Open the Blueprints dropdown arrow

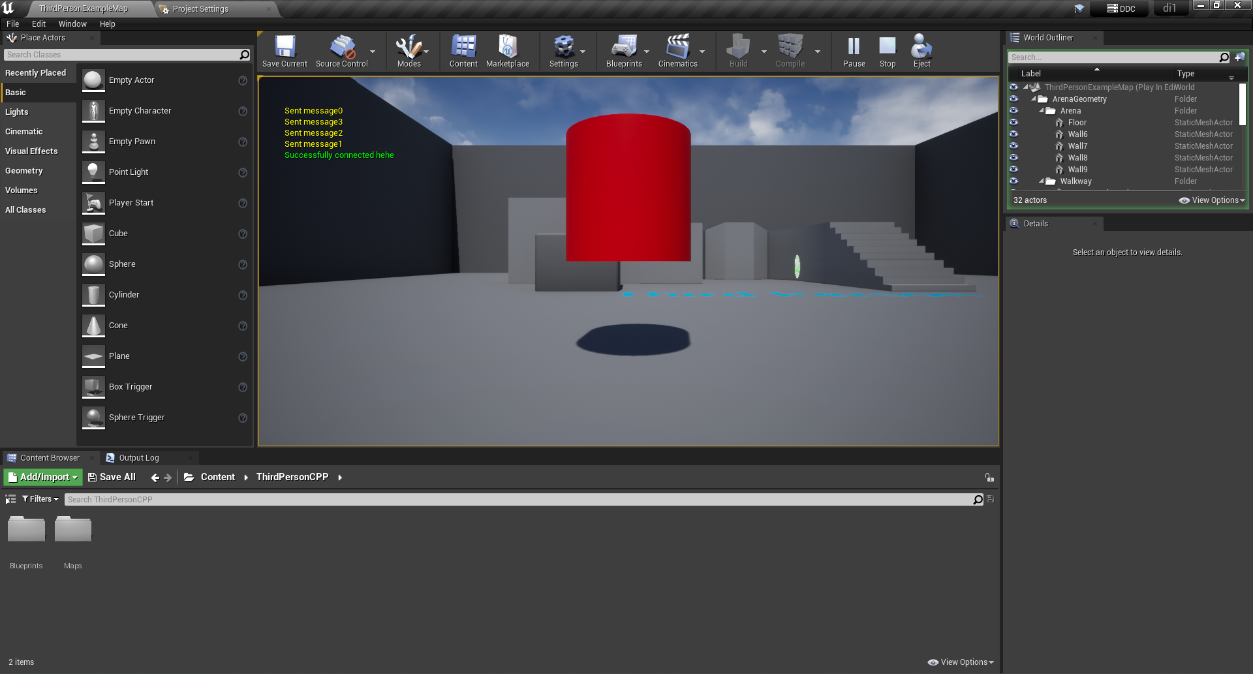pos(647,51)
